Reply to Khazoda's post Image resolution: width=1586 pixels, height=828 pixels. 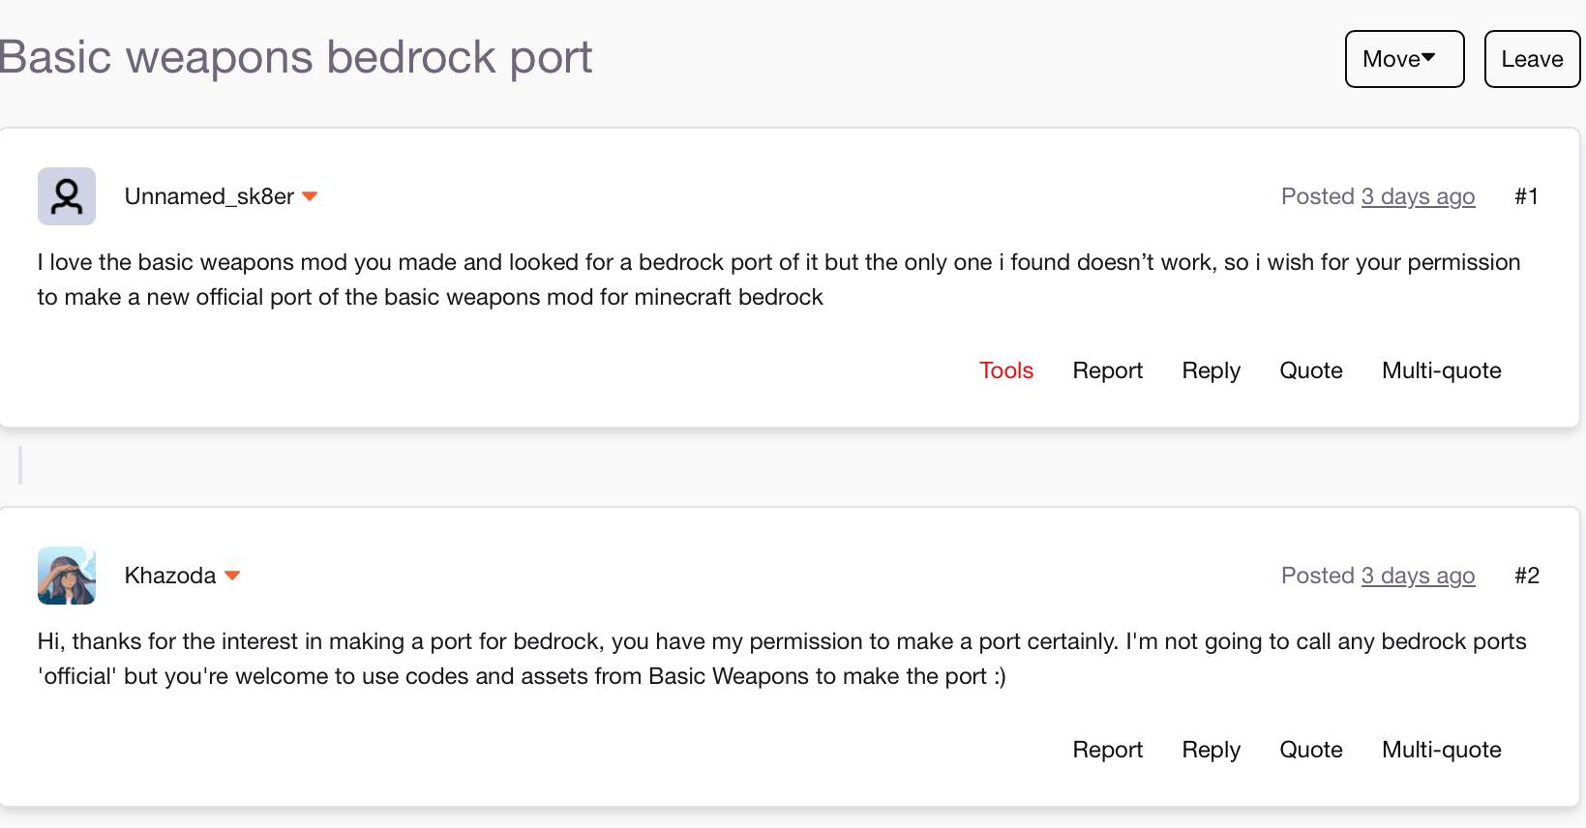[1211, 750]
